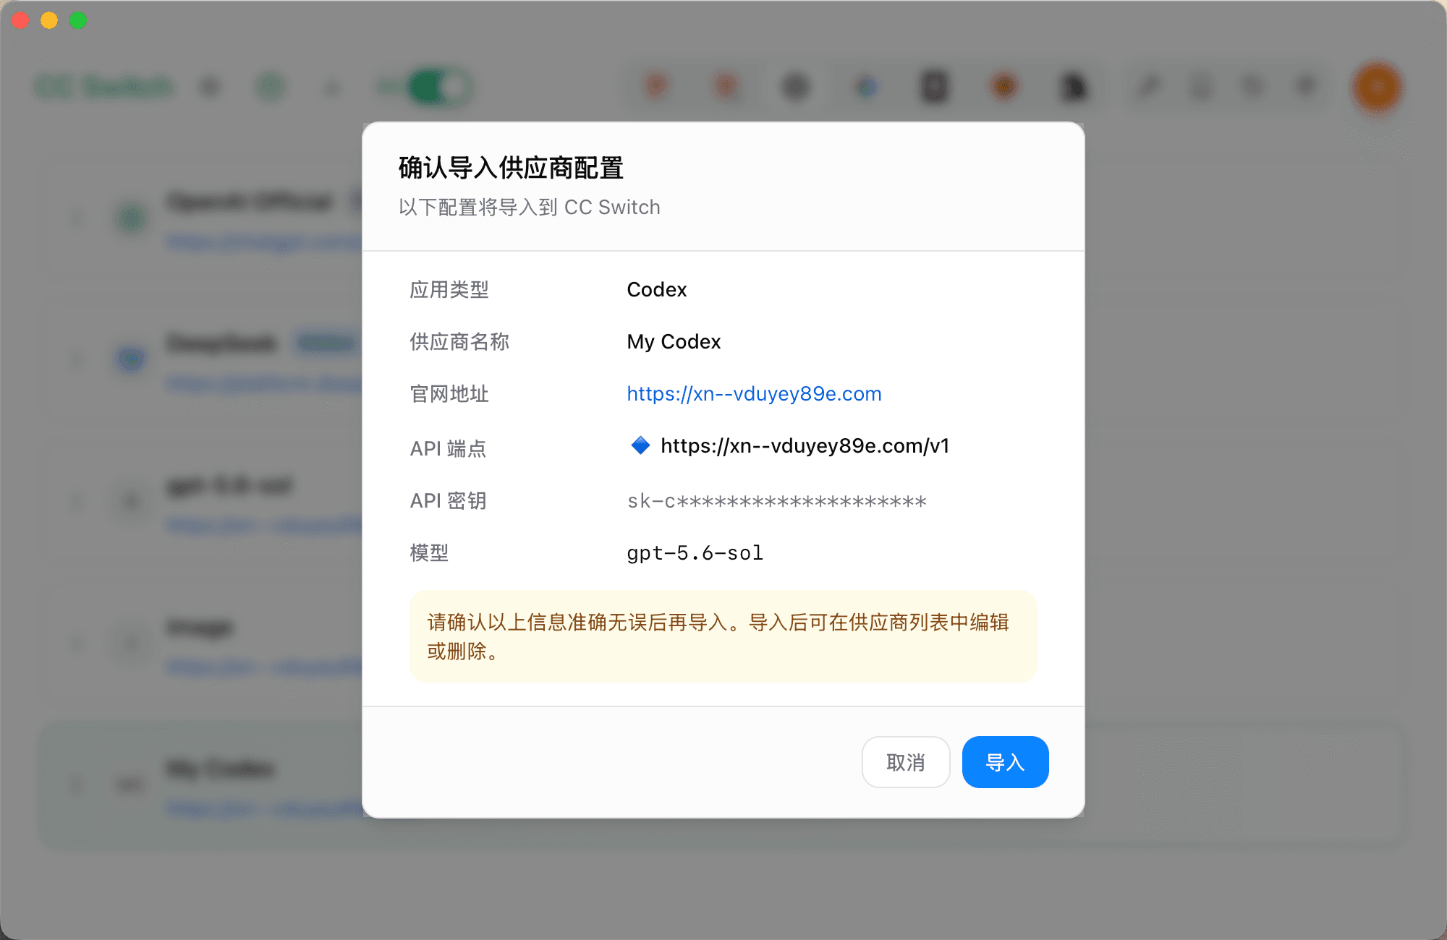
Task: Click the red close window button
Action: 20,20
